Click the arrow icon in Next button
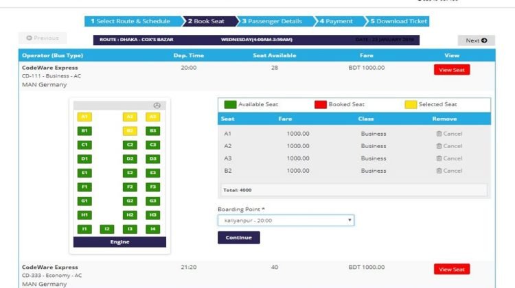 tap(484, 40)
